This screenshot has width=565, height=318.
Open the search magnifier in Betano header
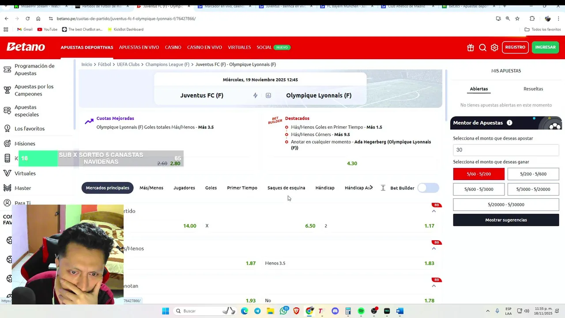482,48
